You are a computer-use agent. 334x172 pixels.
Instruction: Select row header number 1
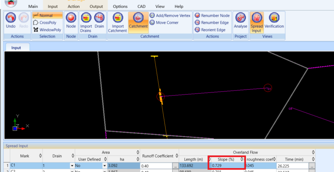pyautogui.click(x=7, y=166)
